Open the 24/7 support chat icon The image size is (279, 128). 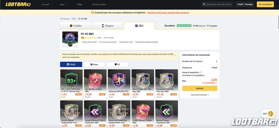click(270, 113)
